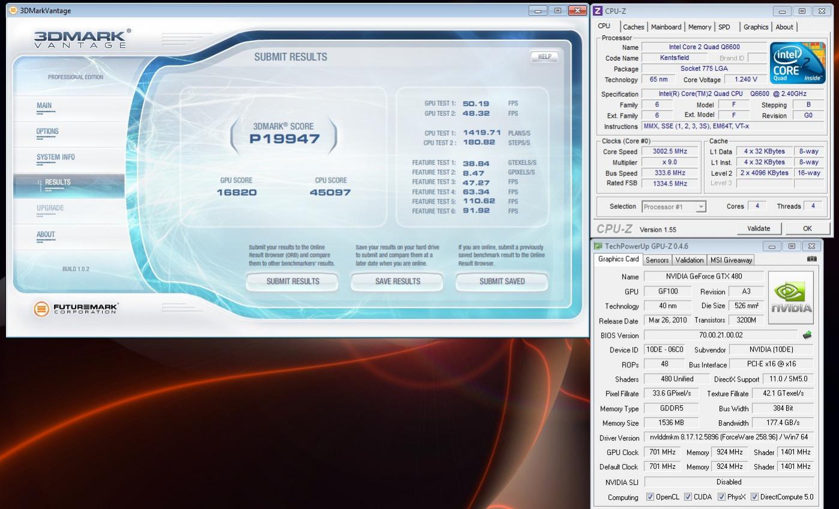Click the SAVE RESULTS button
Image resolution: width=839 pixels, height=509 pixels.
(x=397, y=281)
